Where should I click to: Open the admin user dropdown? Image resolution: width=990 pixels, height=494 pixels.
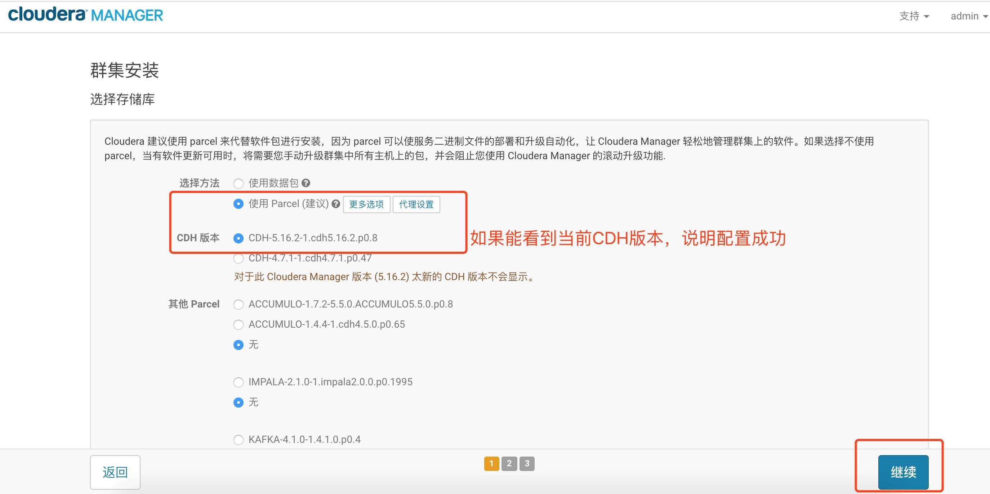click(969, 16)
